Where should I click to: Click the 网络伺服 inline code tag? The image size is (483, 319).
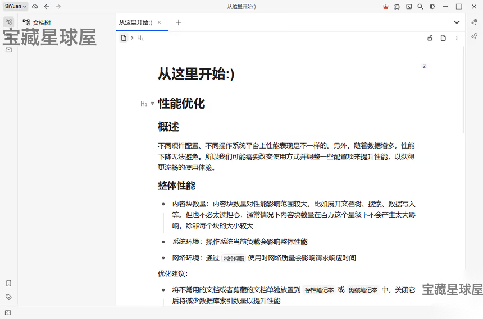click(x=234, y=258)
